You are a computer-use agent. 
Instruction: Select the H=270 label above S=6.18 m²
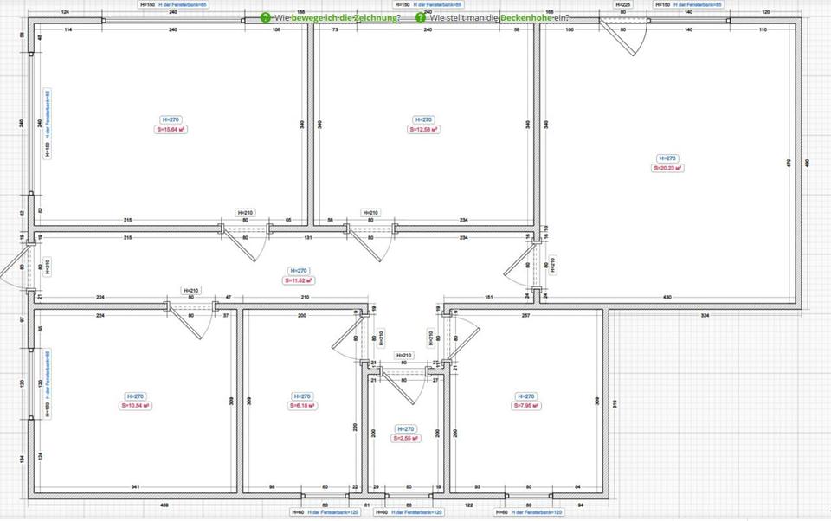[x=300, y=396]
